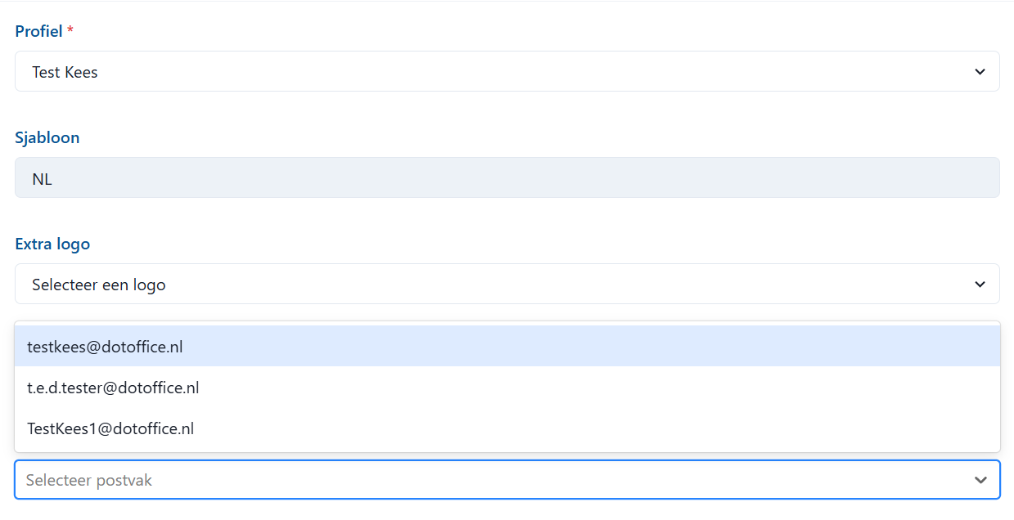Click the 'Selecteer postvak' placeholder text
Viewport: 1014px width, 520px height.
coord(88,480)
